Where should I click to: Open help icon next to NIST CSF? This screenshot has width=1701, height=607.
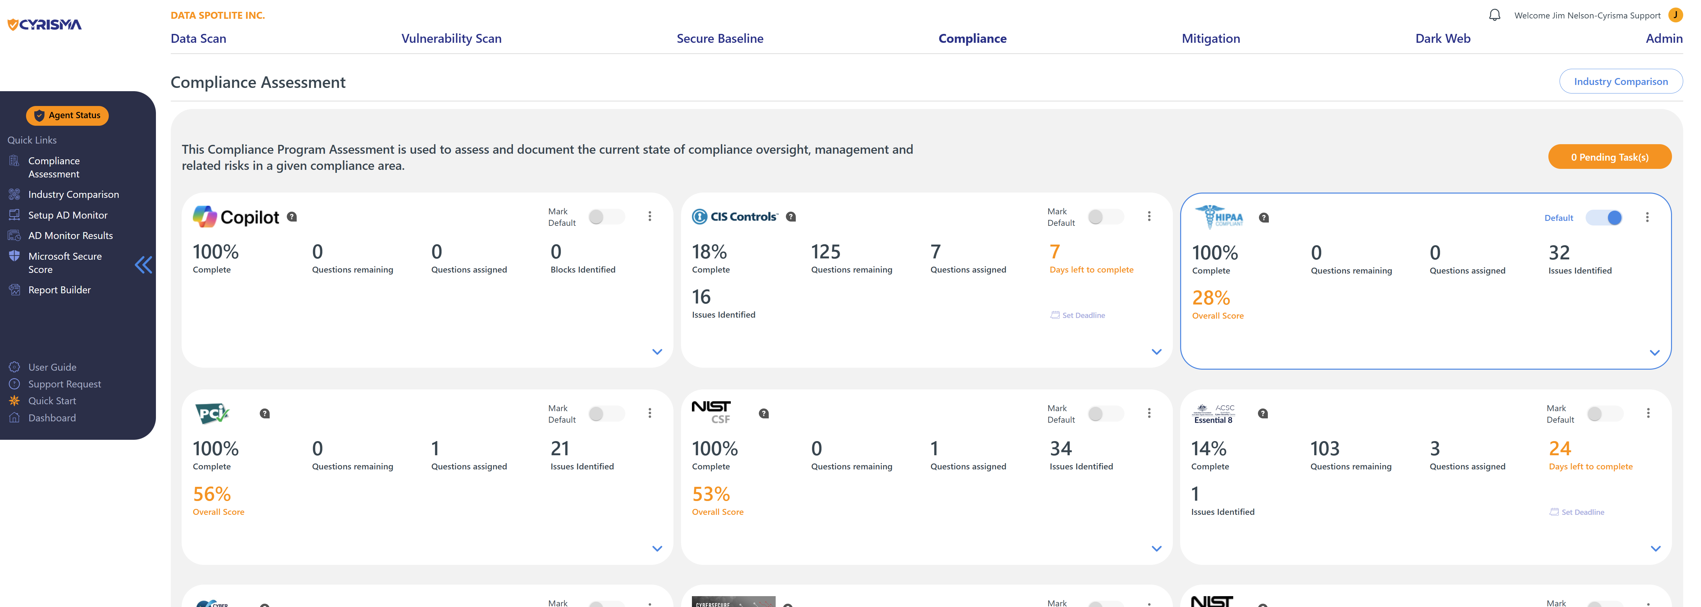(764, 414)
